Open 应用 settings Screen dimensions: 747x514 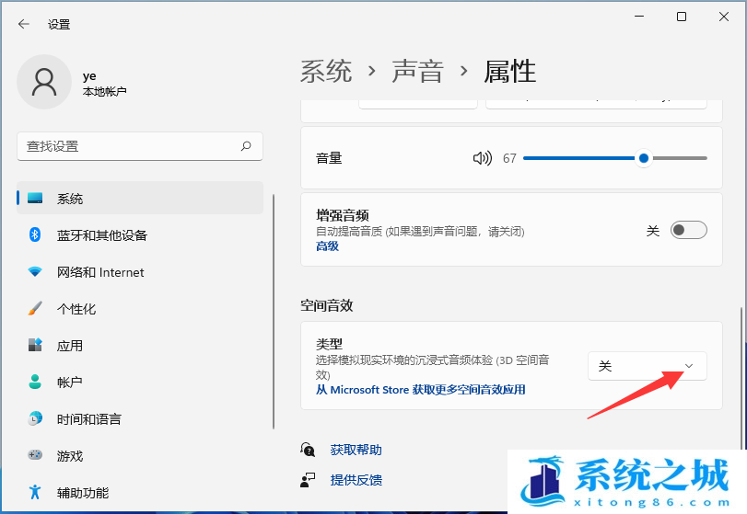140,345
